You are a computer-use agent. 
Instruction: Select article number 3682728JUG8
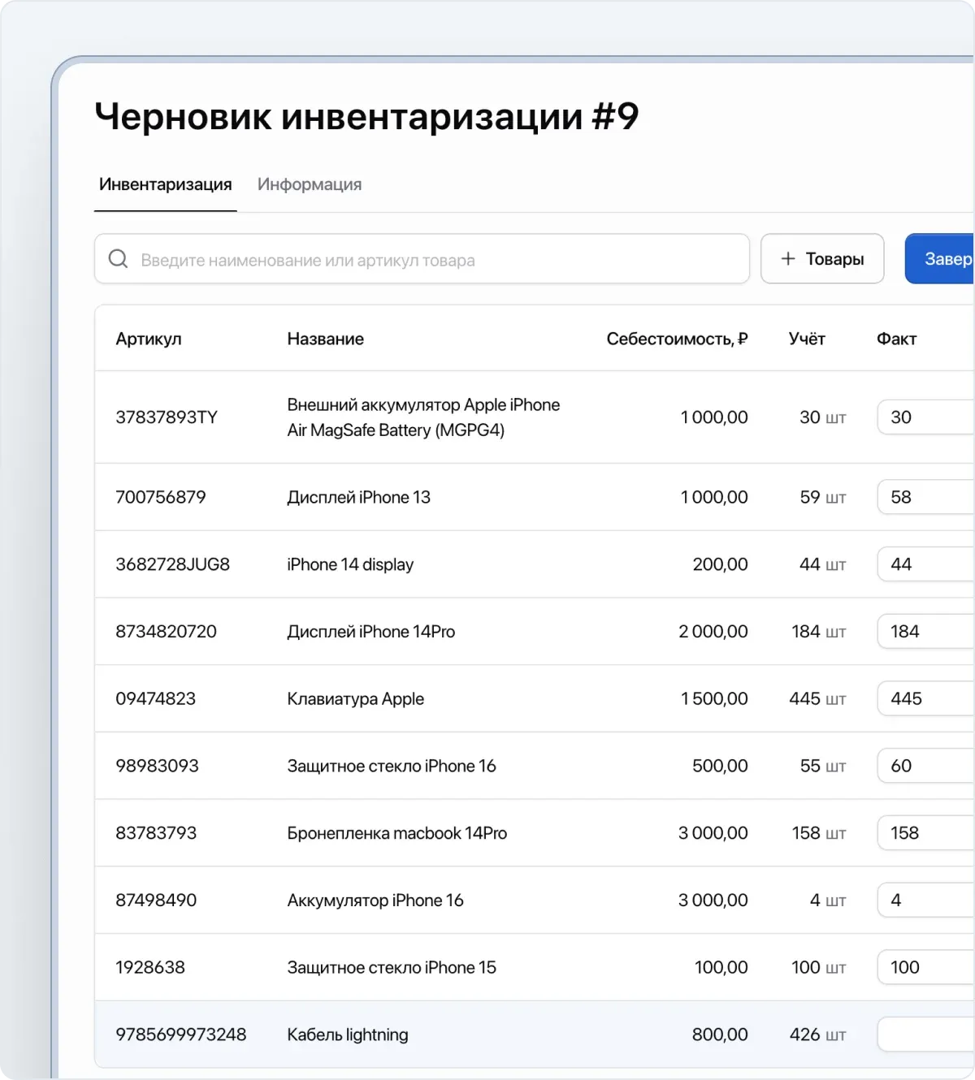172,564
